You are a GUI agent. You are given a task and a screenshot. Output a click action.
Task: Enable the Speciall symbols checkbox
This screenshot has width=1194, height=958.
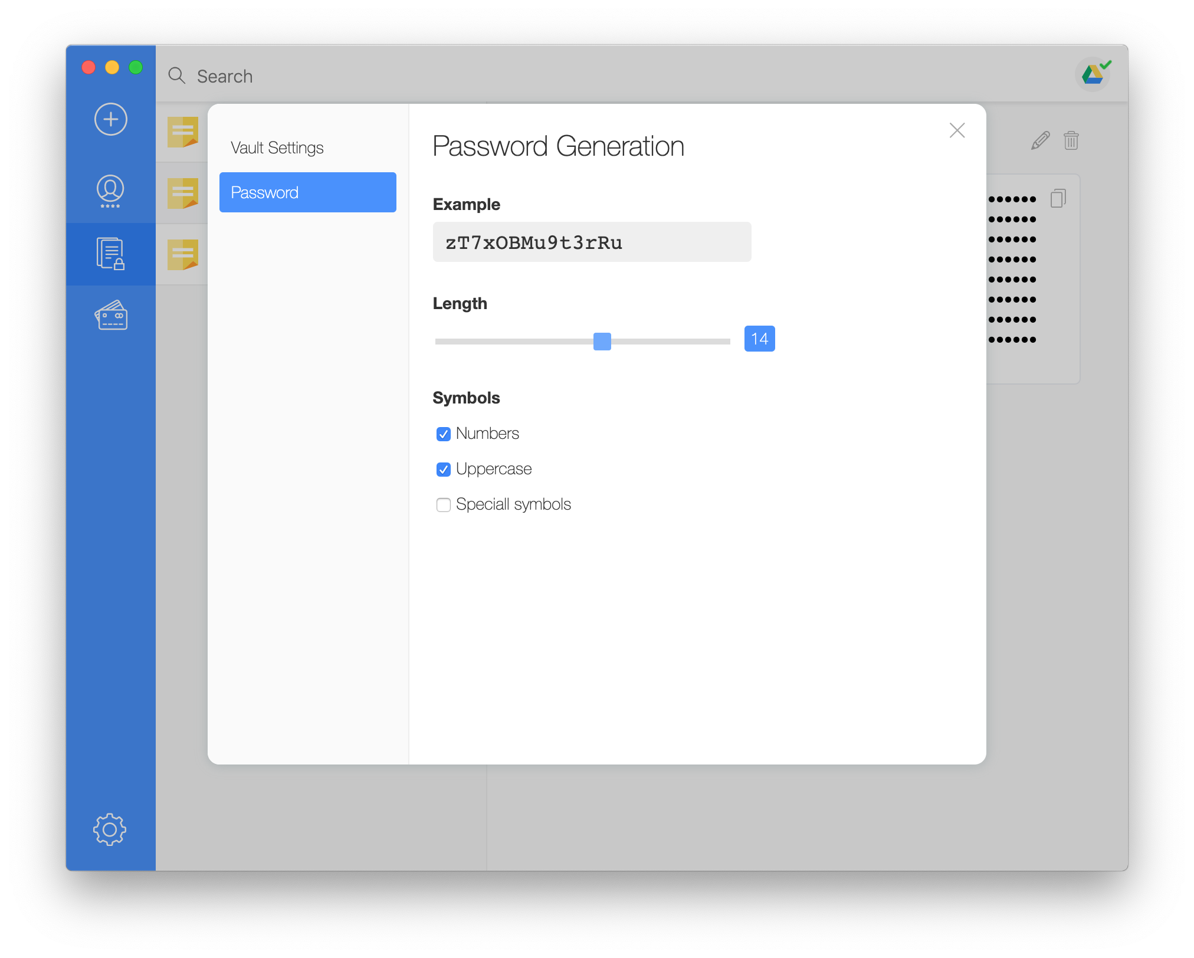click(x=444, y=505)
